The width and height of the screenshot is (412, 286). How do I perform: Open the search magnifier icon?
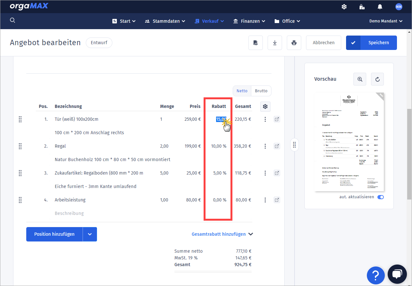[12, 20]
